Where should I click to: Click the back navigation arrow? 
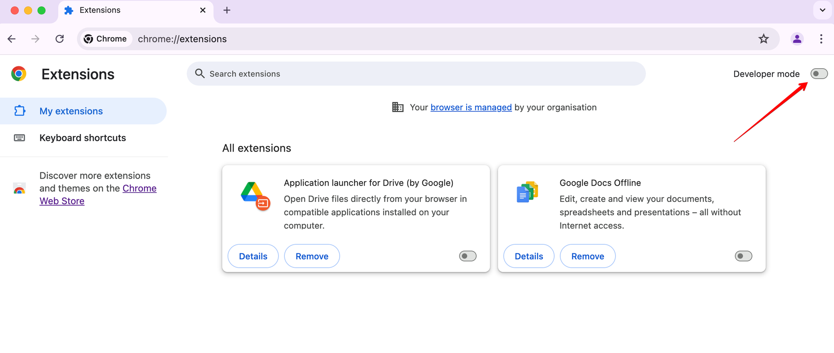(12, 39)
